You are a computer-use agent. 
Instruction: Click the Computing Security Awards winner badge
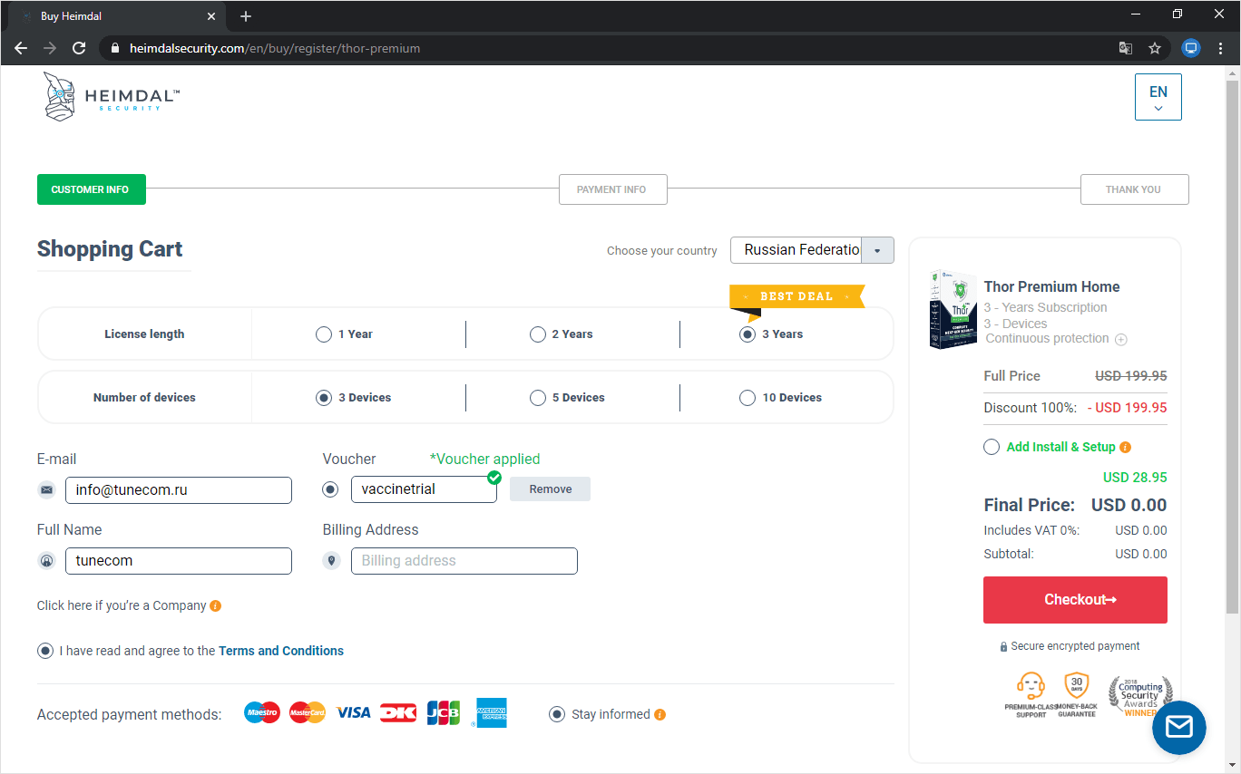[1139, 696]
